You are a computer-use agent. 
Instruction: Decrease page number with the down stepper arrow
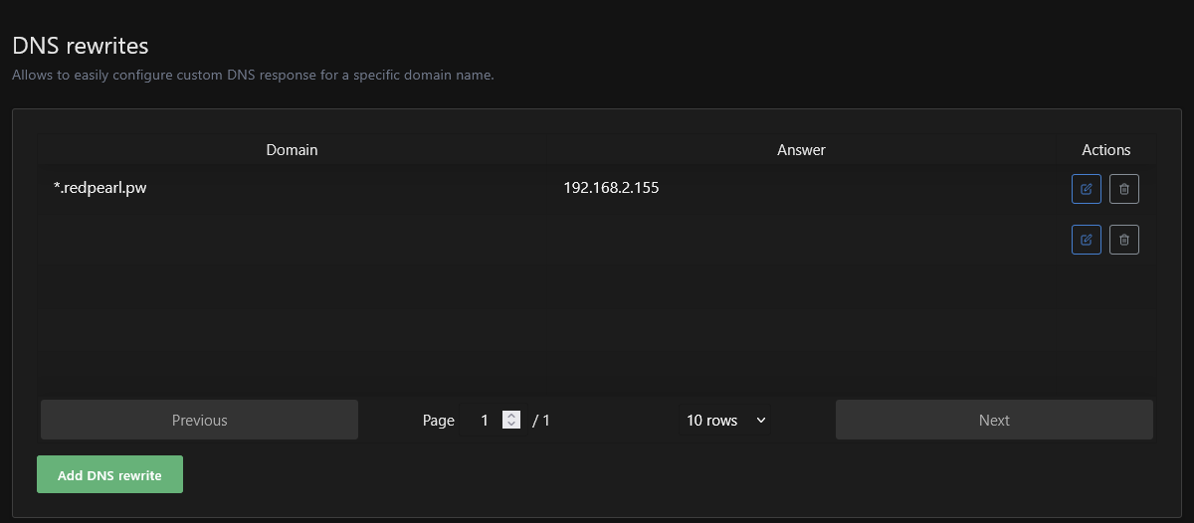pyautogui.click(x=511, y=425)
